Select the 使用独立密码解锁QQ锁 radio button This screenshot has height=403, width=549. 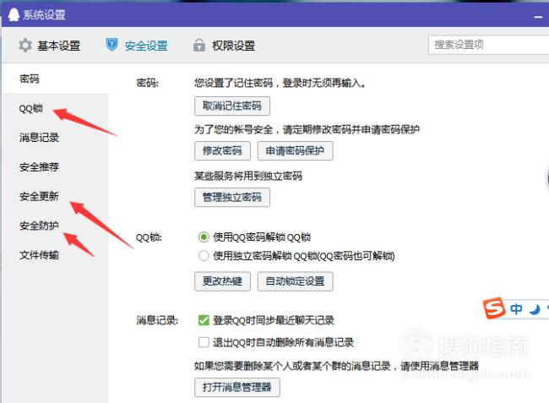(204, 256)
